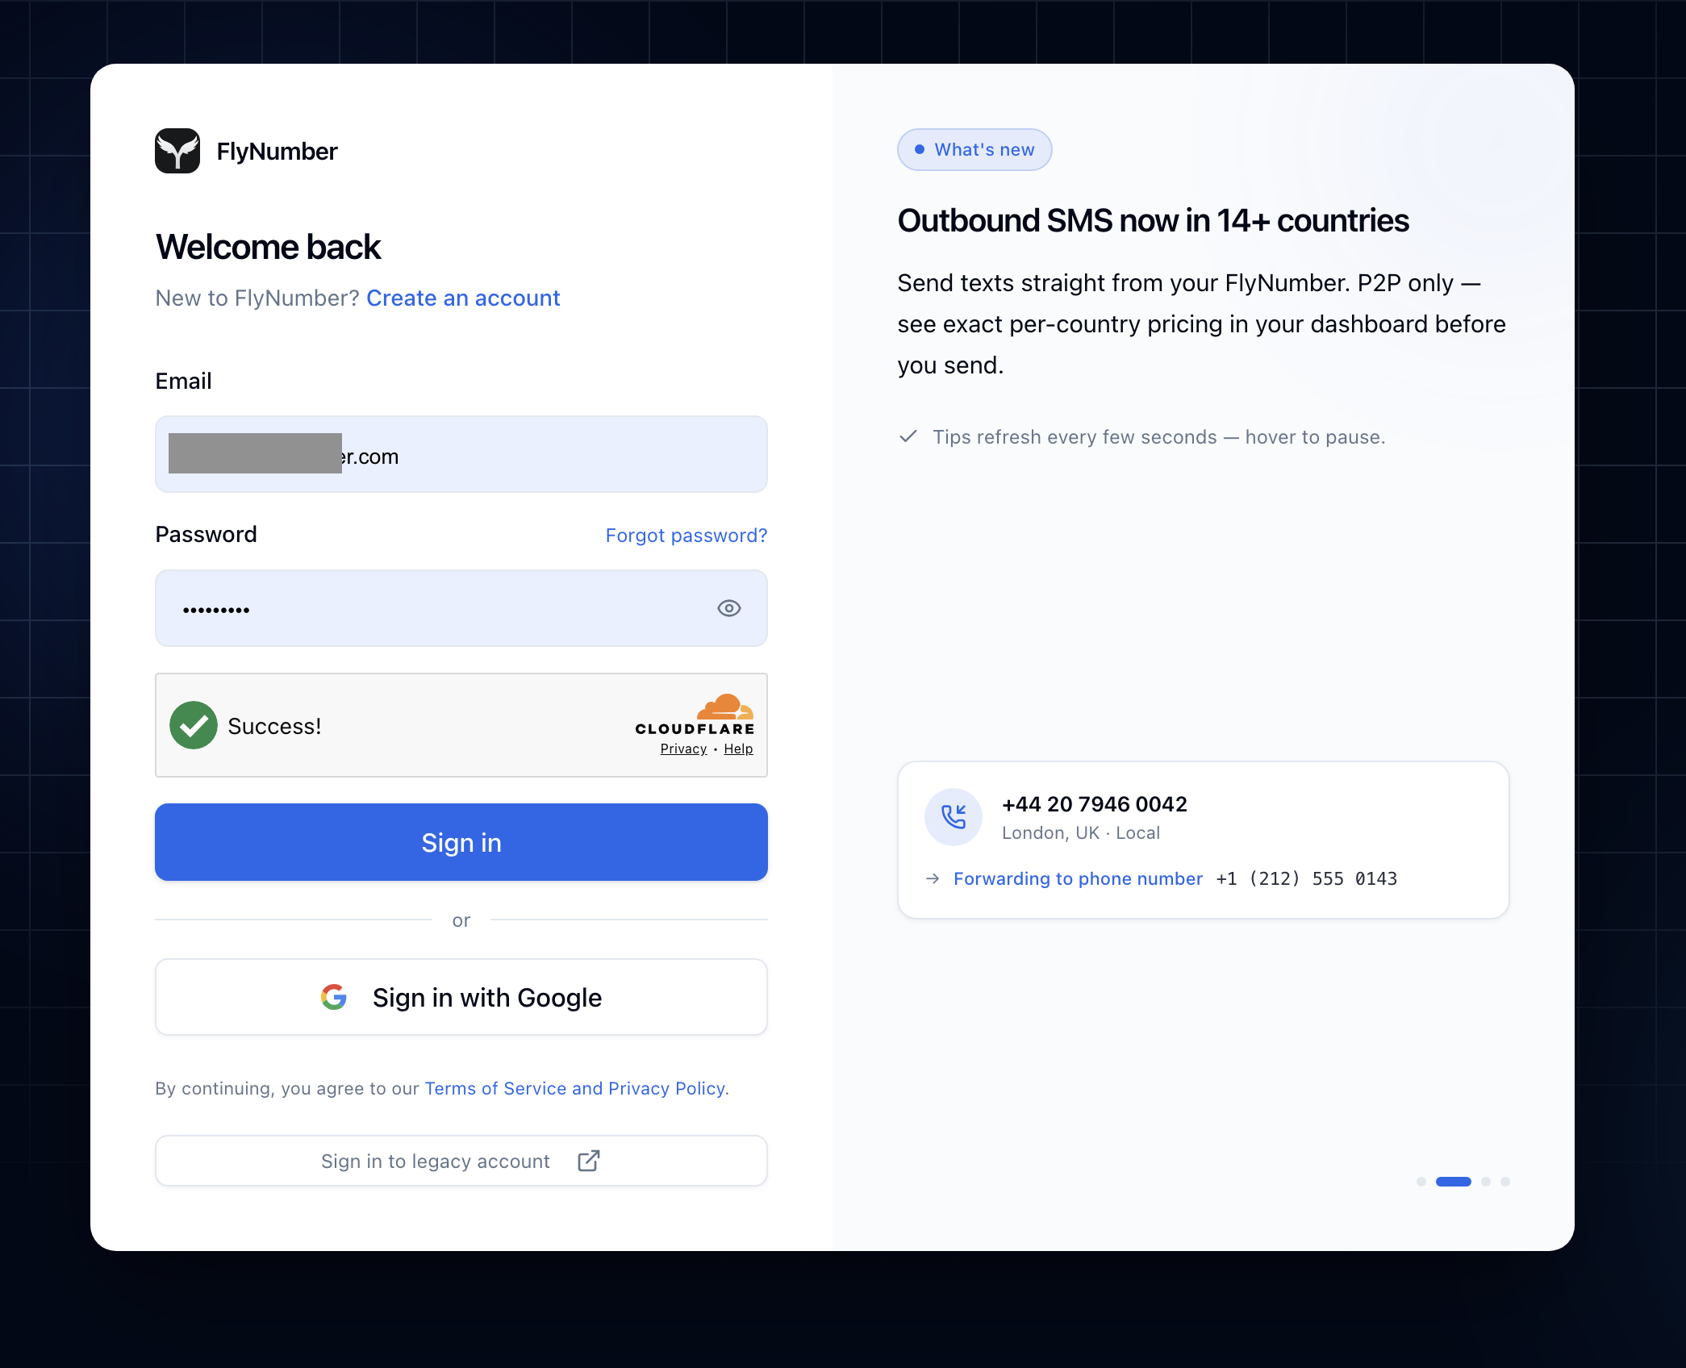Viewport: 1686px width, 1368px height.
Task: Click the FlyNumber brand name text
Action: tap(277, 151)
